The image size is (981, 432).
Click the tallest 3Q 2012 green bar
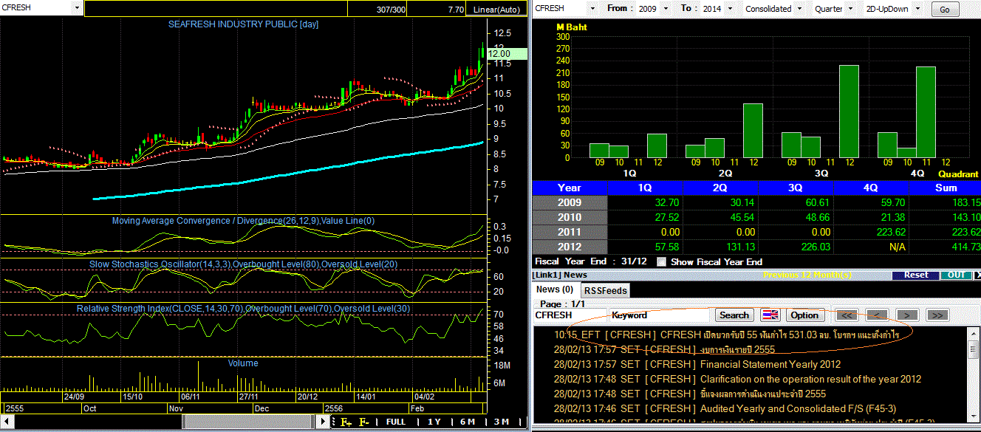point(849,111)
